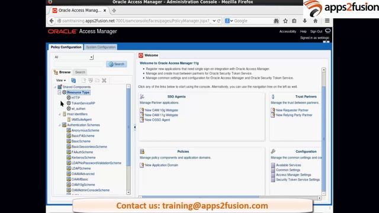
Task: Click the duplicate icon in the tree toolbar
Action: tap(91, 80)
